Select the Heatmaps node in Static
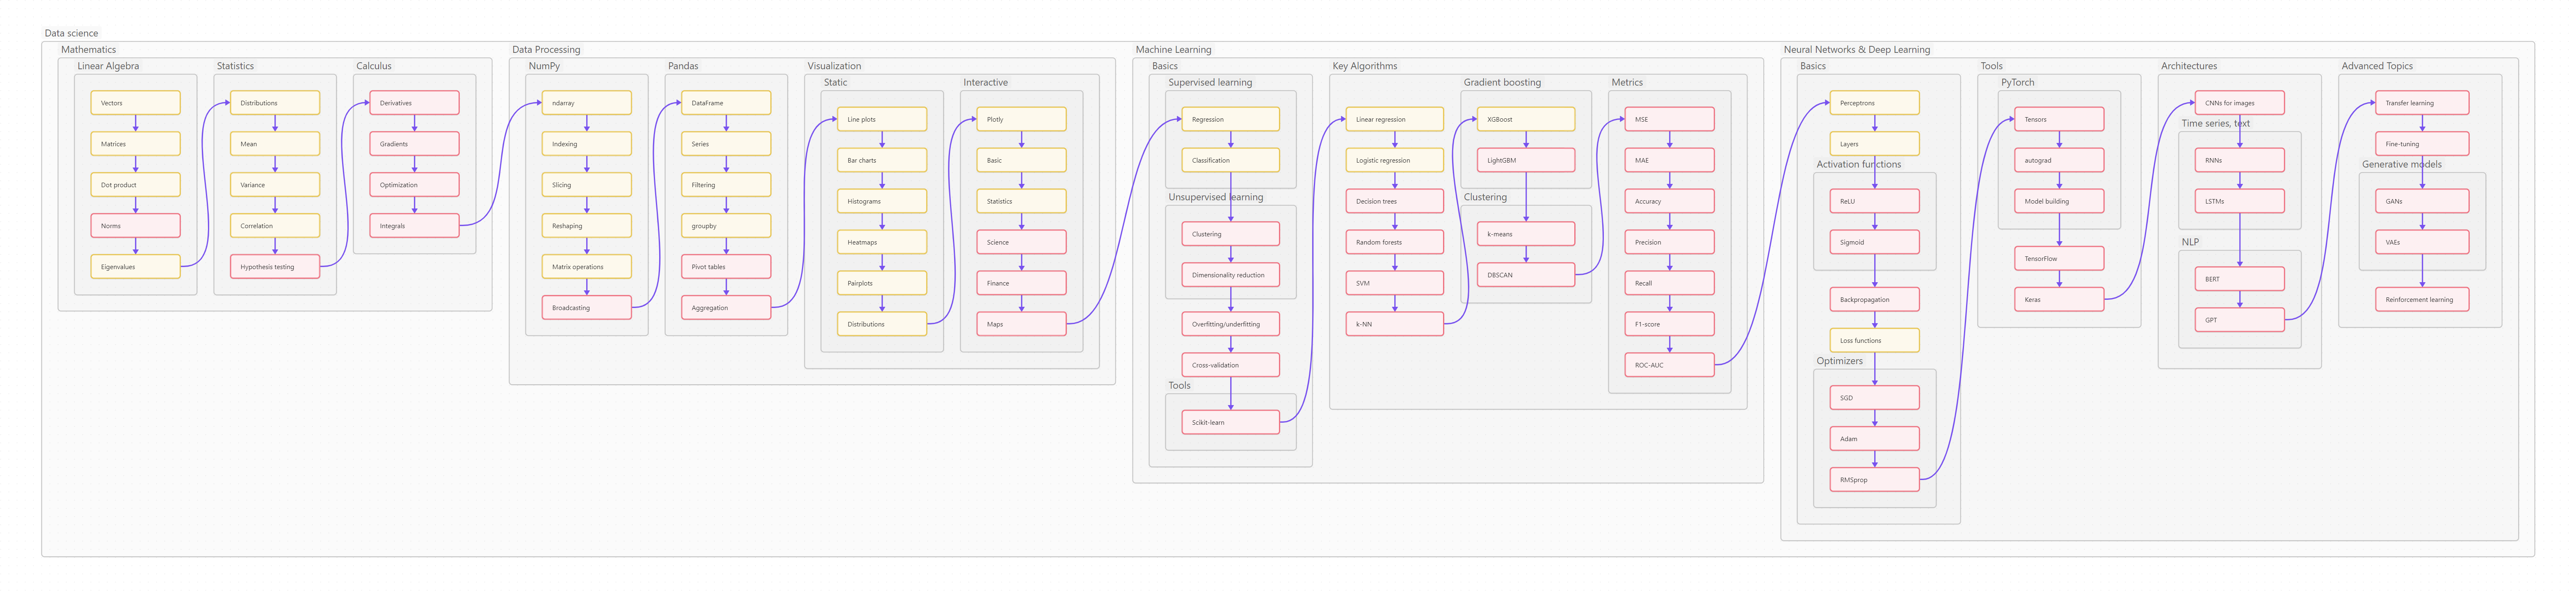Screen dimensions: 2576x598 coord(881,242)
